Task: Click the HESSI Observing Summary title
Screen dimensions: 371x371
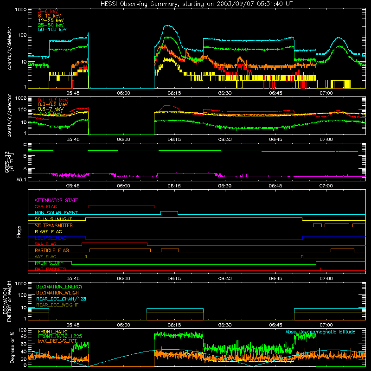Action: [197, 4]
